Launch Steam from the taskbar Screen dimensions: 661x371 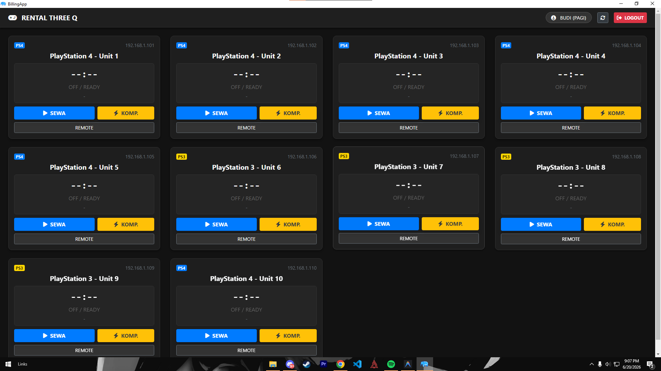[306, 364]
